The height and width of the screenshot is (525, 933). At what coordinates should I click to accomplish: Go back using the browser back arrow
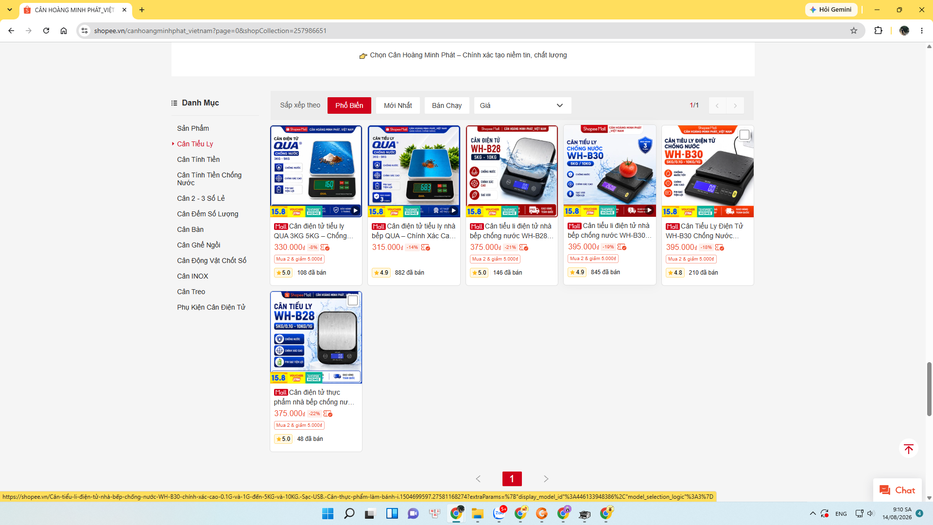11,31
